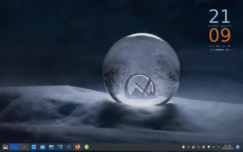Click the three-dot chat tray icon
This screenshot has width=243, height=152.
(183, 147)
